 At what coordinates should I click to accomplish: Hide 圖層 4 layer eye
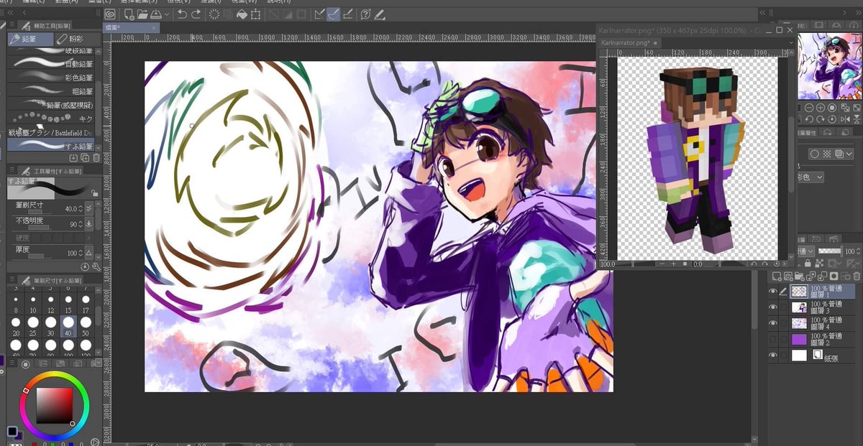(x=773, y=322)
